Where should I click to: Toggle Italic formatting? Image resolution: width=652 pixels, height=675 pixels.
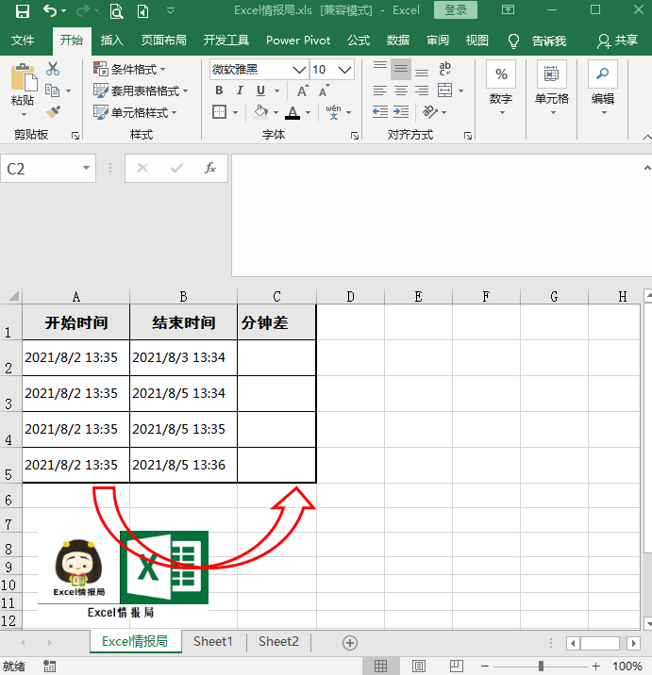coord(240,91)
